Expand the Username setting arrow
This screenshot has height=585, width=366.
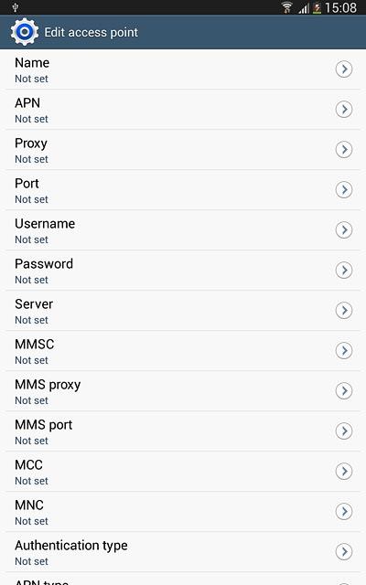(344, 230)
